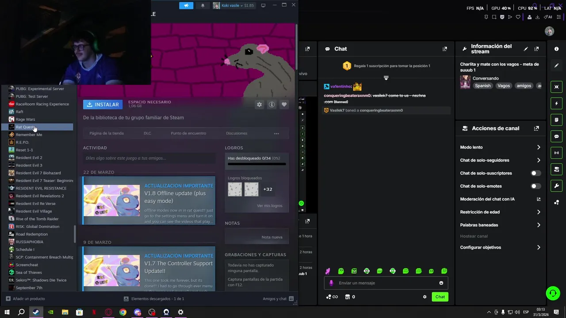
Task: Open Amigos y chat
Action: click(278, 299)
